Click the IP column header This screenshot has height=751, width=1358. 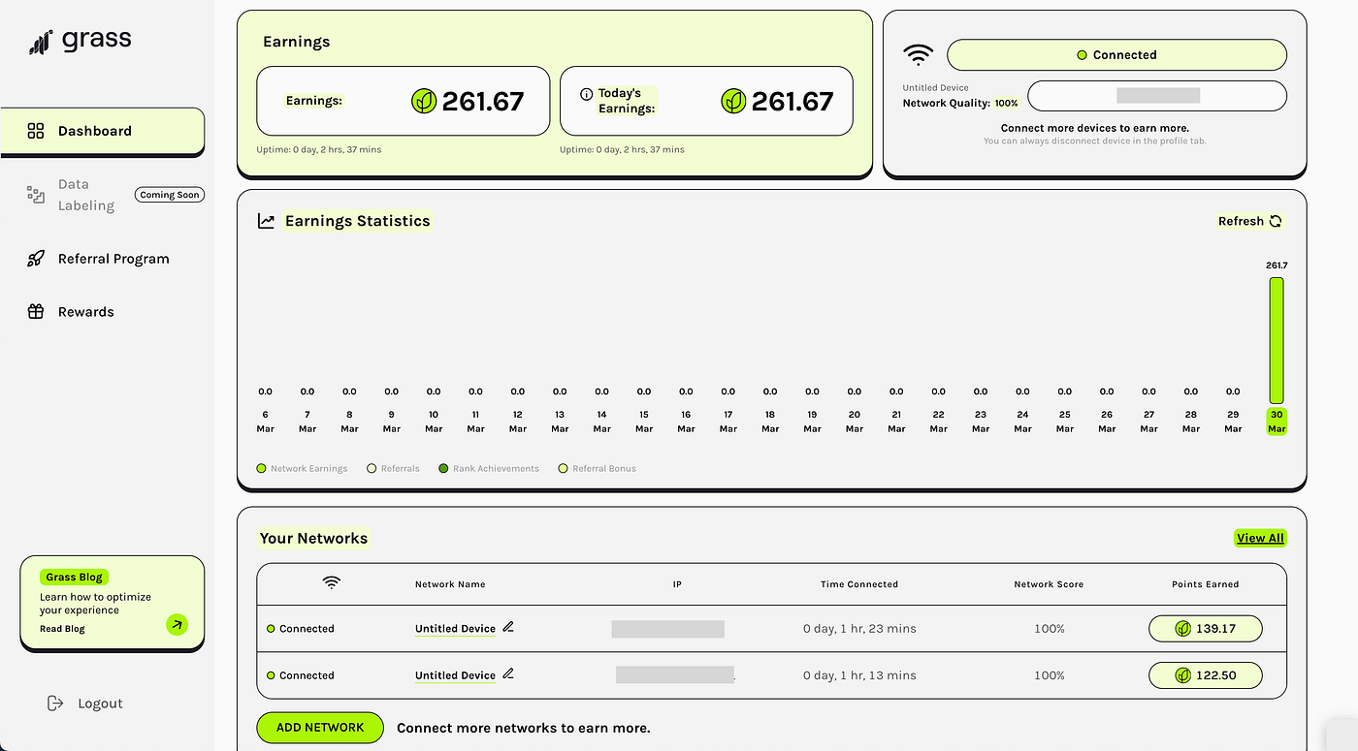(x=677, y=584)
